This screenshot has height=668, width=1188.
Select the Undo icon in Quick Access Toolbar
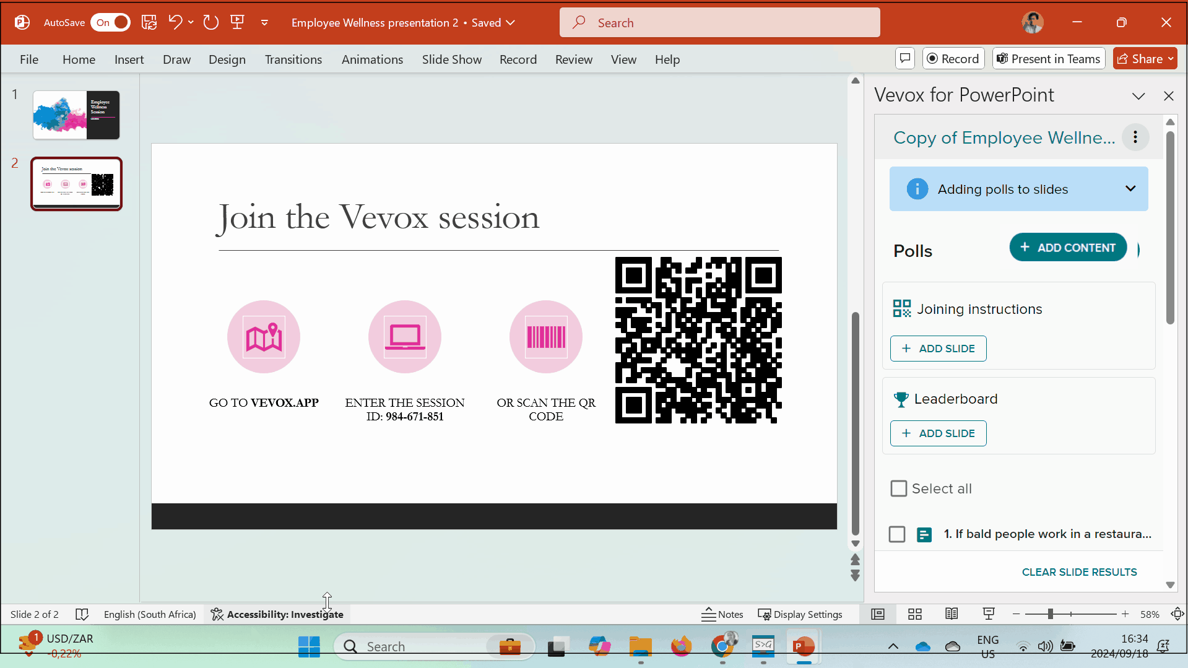(x=175, y=22)
